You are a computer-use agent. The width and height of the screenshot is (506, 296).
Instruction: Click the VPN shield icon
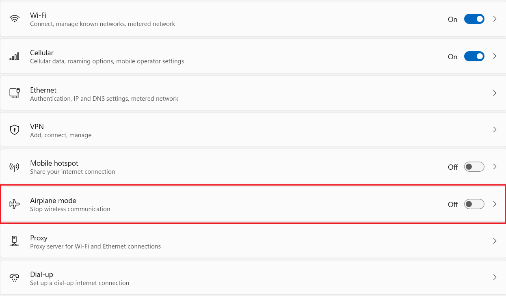(15, 130)
